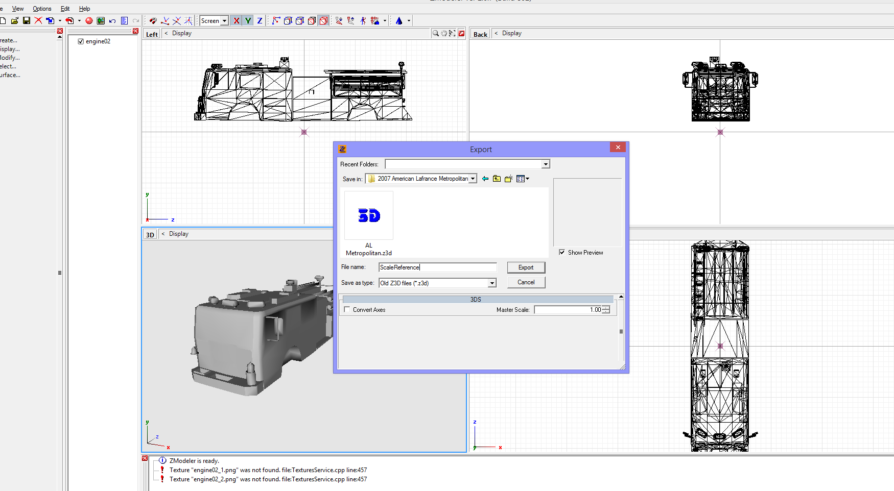Click the Export button
This screenshot has height=491, width=894.
click(526, 267)
